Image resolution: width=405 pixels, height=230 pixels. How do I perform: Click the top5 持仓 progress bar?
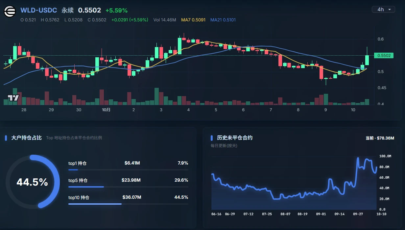[128, 187]
